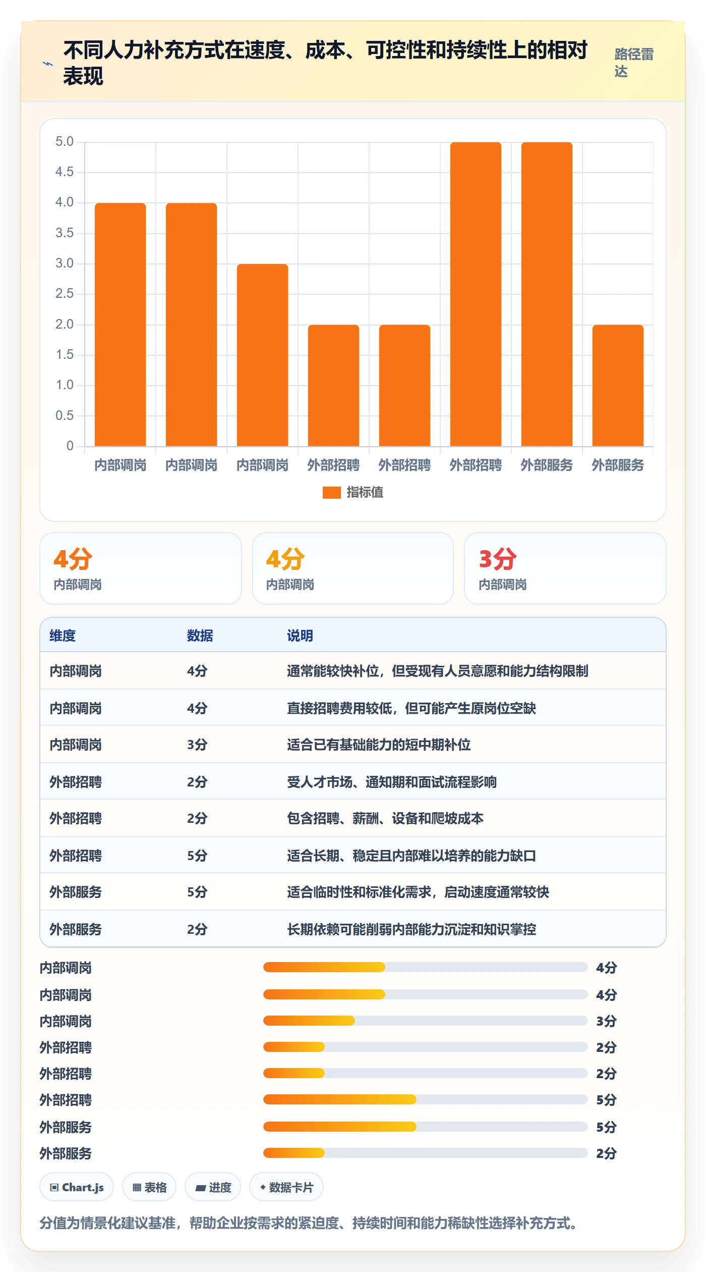Toggle the 指标值 legend orange swatch
This screenshot has width=706, height=1272.
[332, 492]
